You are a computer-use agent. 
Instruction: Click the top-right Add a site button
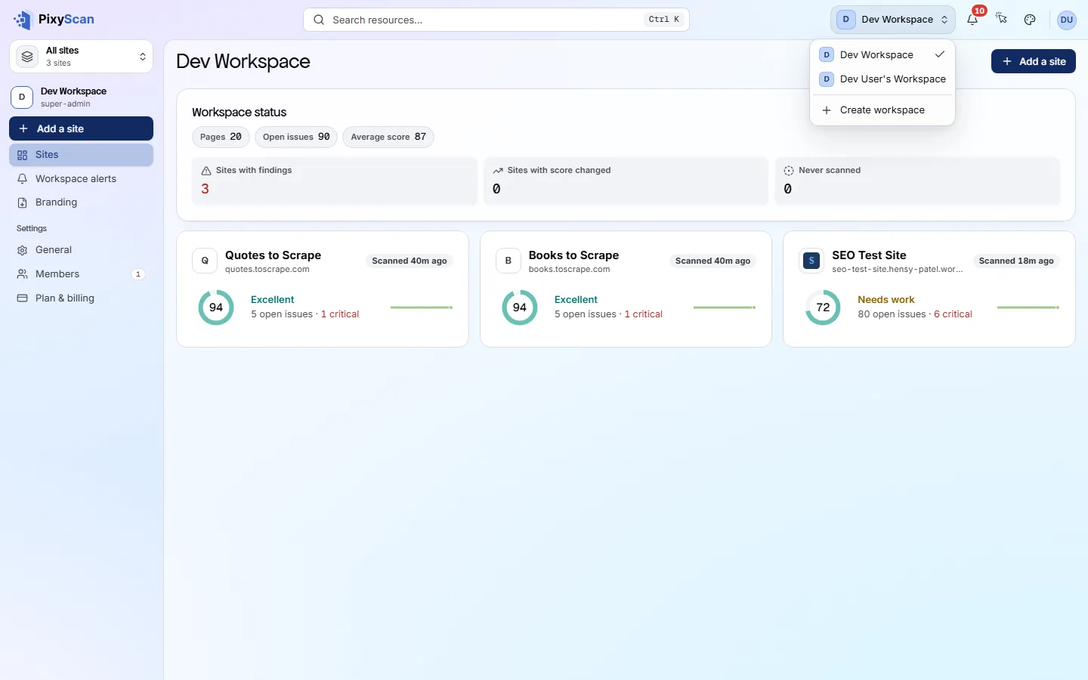[x=1034, y=61]
